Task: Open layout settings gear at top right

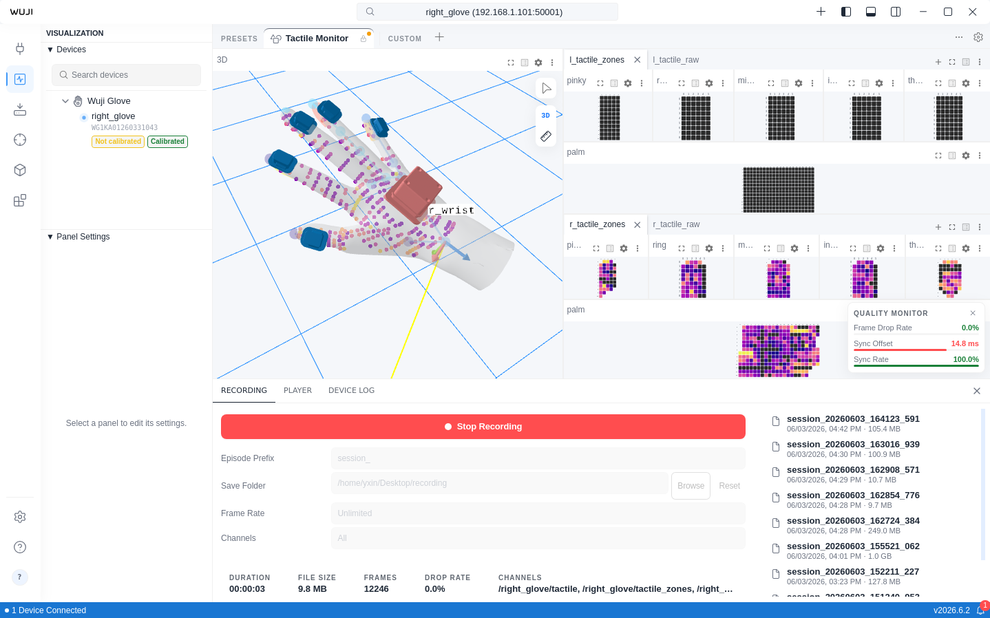Action: [978, 37]
